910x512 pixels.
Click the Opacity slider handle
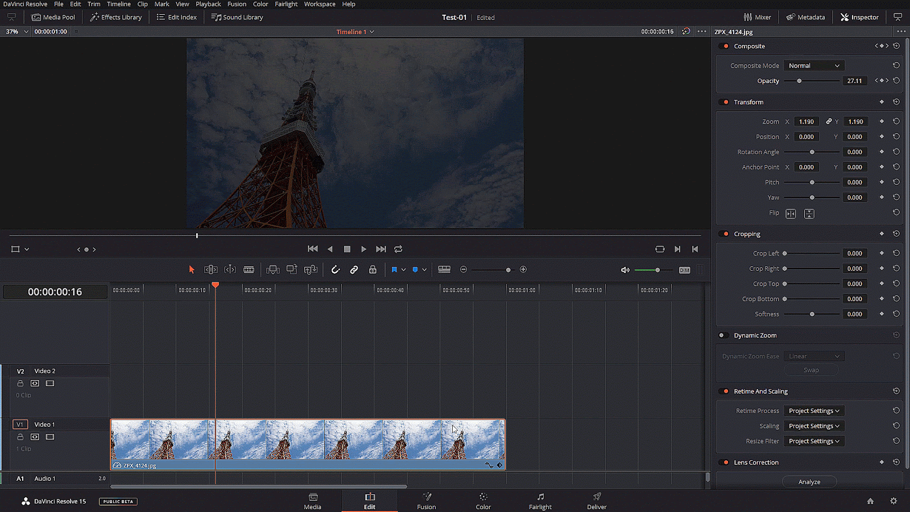point(799,81)
